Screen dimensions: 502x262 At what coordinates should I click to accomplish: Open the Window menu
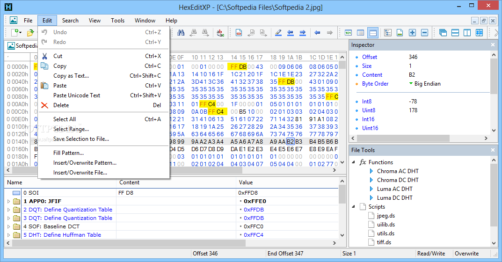click(x=145, y=20)
